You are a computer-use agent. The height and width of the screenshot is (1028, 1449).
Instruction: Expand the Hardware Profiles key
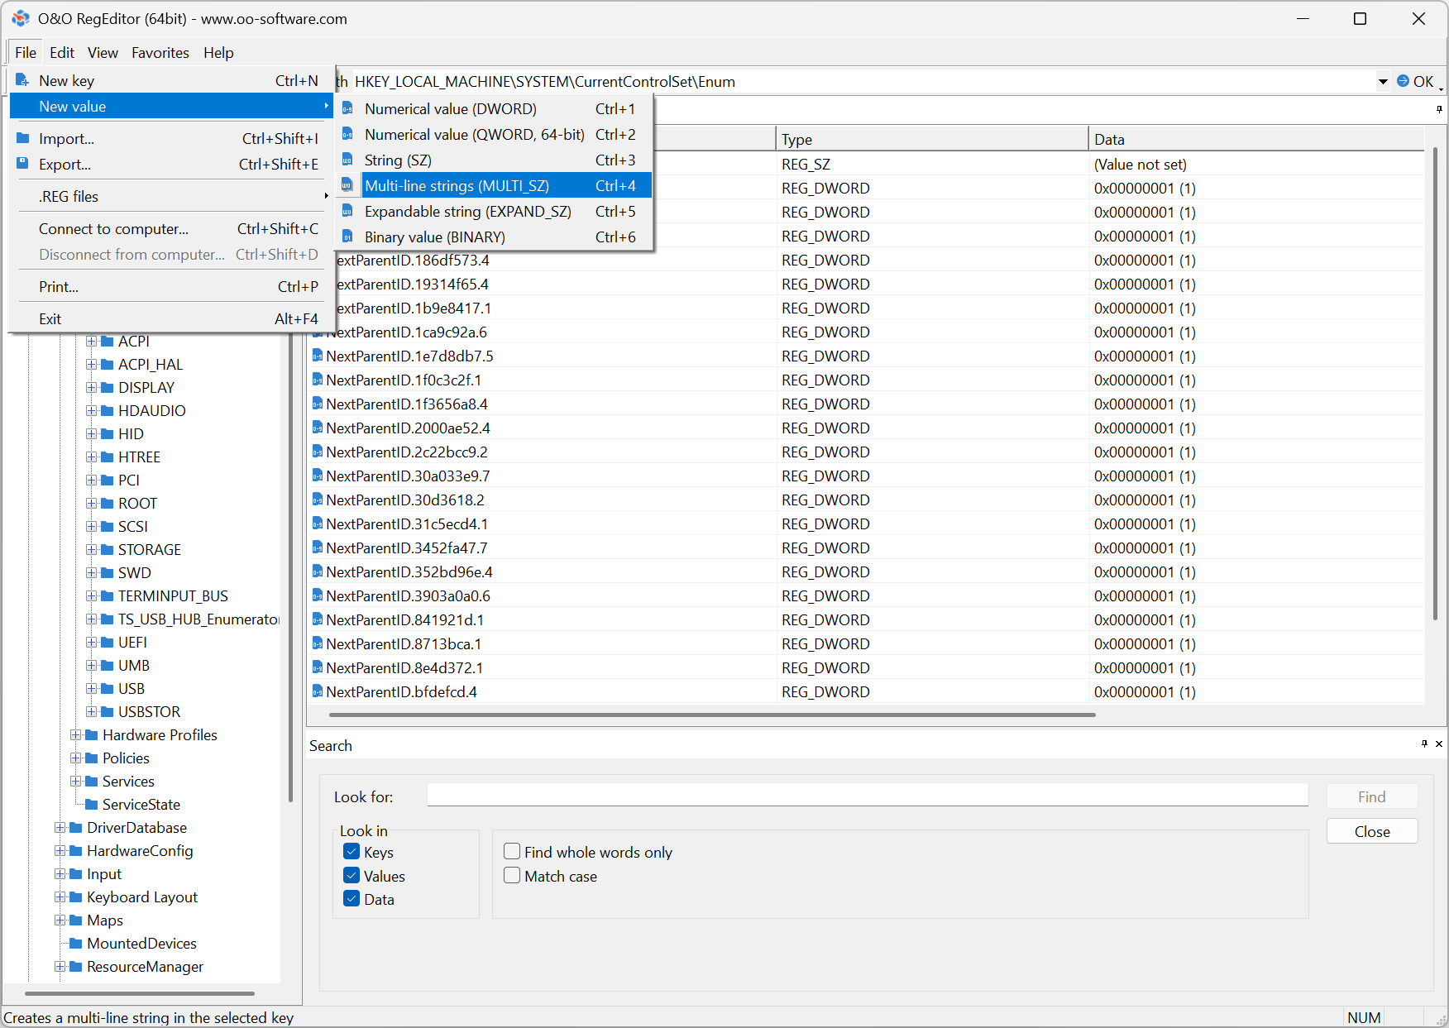[75, 735]
